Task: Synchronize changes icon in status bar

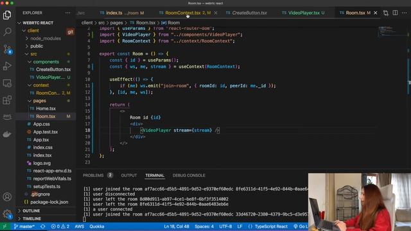Action: pos(43,227)
